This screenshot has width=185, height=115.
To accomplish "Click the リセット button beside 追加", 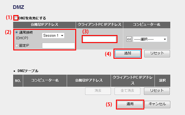I will coord(157,54).
